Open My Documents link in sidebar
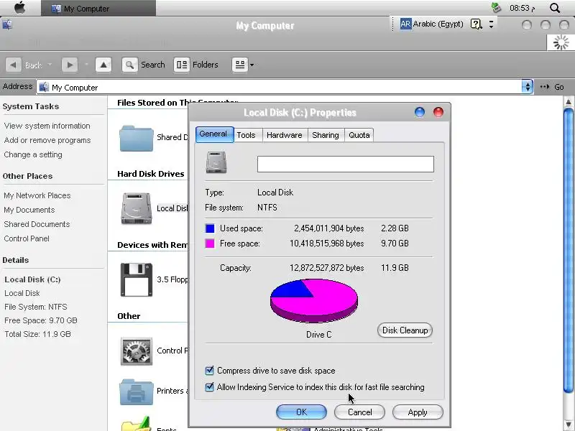 29,210
